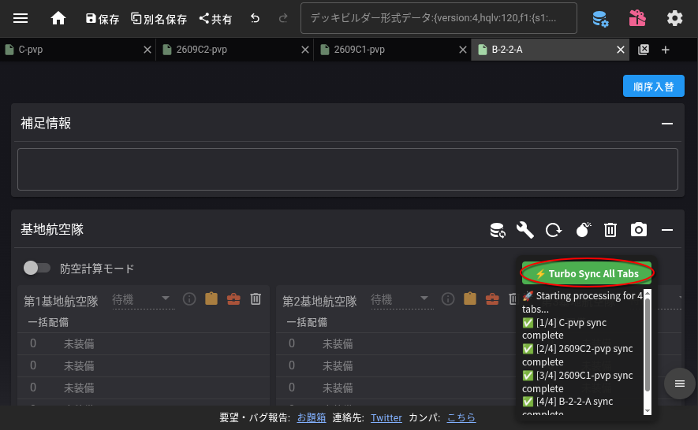
Task: Open the Twitter contact link
Action: click(386, 417)
